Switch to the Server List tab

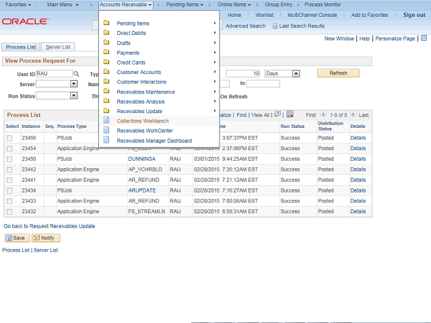(x=59, y=47)
